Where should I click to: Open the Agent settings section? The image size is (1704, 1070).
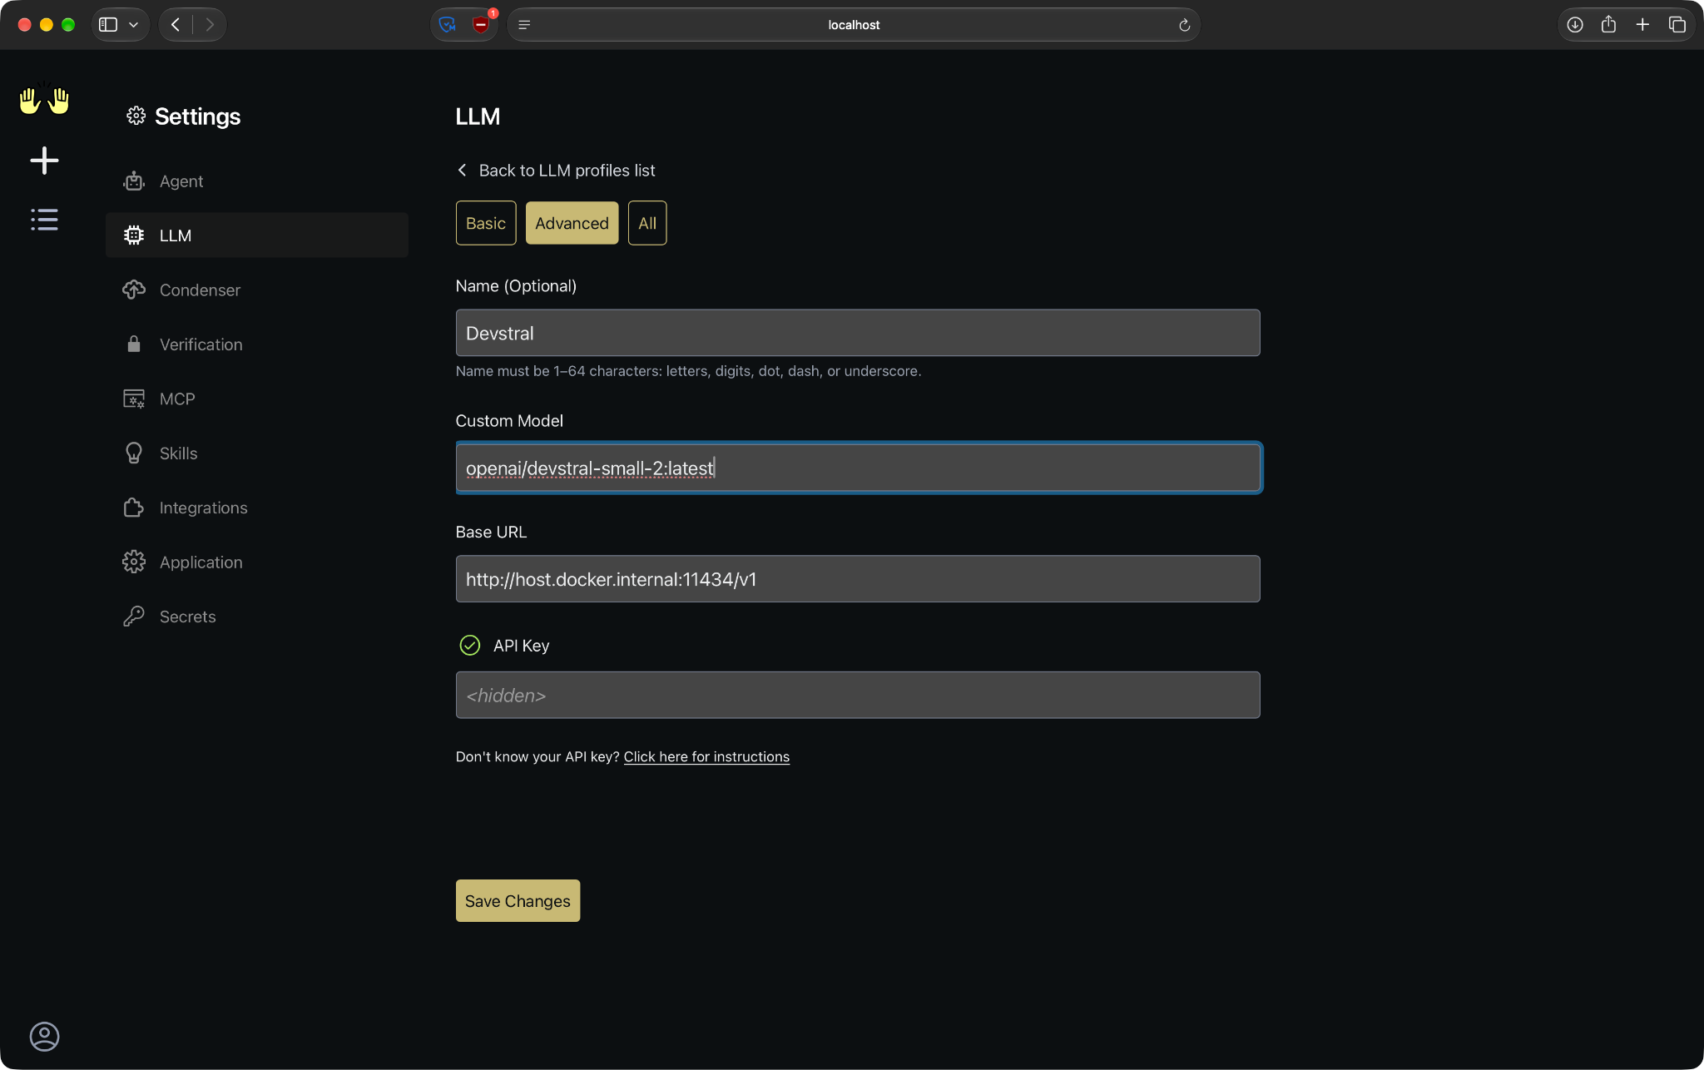click(x=256, y=181)
